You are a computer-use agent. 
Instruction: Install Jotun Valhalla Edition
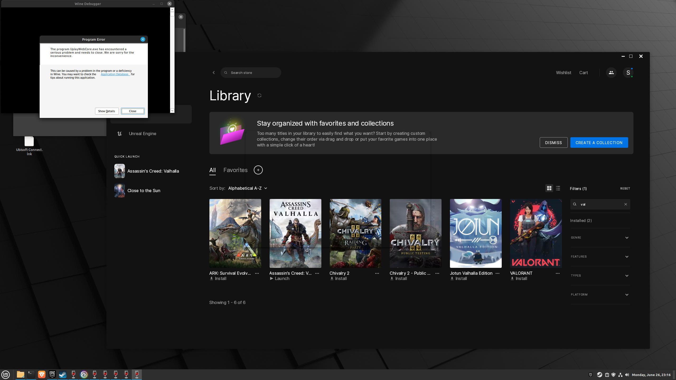point(458,279)
